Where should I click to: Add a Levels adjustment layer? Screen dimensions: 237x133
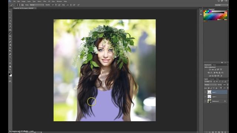213,69
